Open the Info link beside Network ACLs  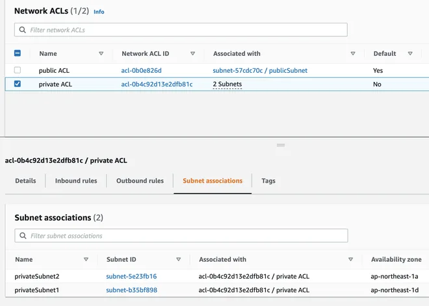[99, 12]
